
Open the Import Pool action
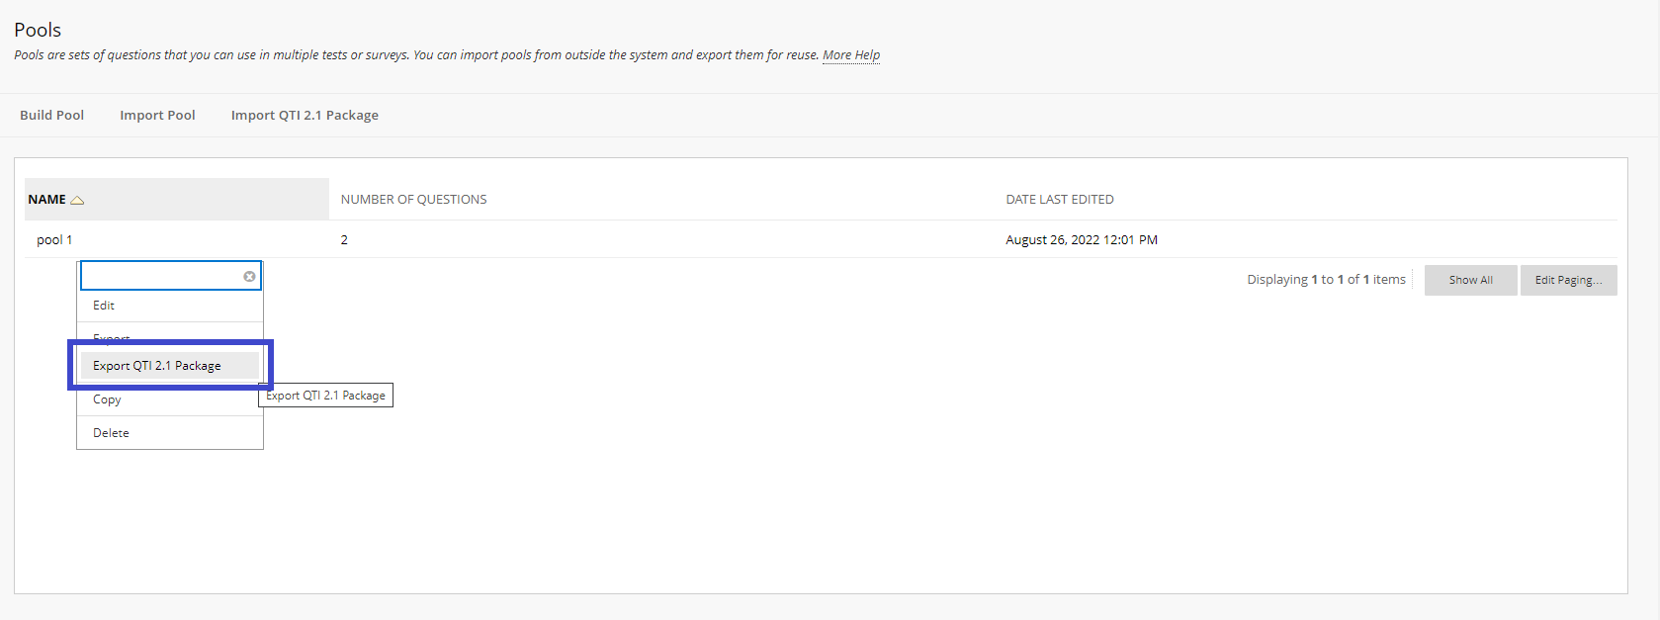157,116
